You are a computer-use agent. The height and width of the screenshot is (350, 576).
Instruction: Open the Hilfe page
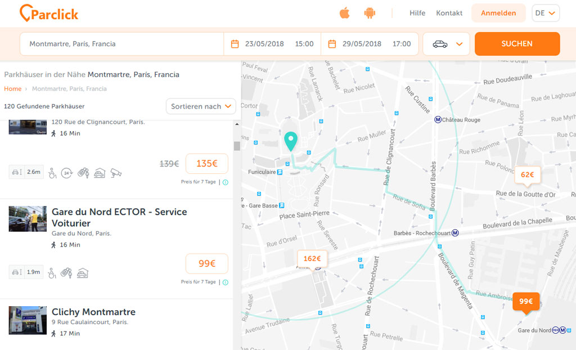point(417,14)
